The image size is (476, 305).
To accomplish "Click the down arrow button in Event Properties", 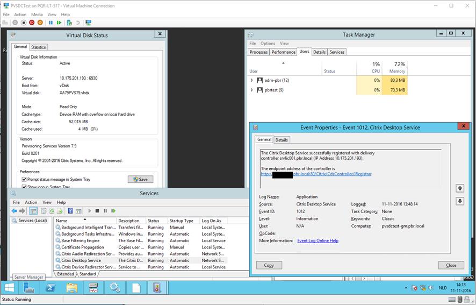I will click(460, 201).
